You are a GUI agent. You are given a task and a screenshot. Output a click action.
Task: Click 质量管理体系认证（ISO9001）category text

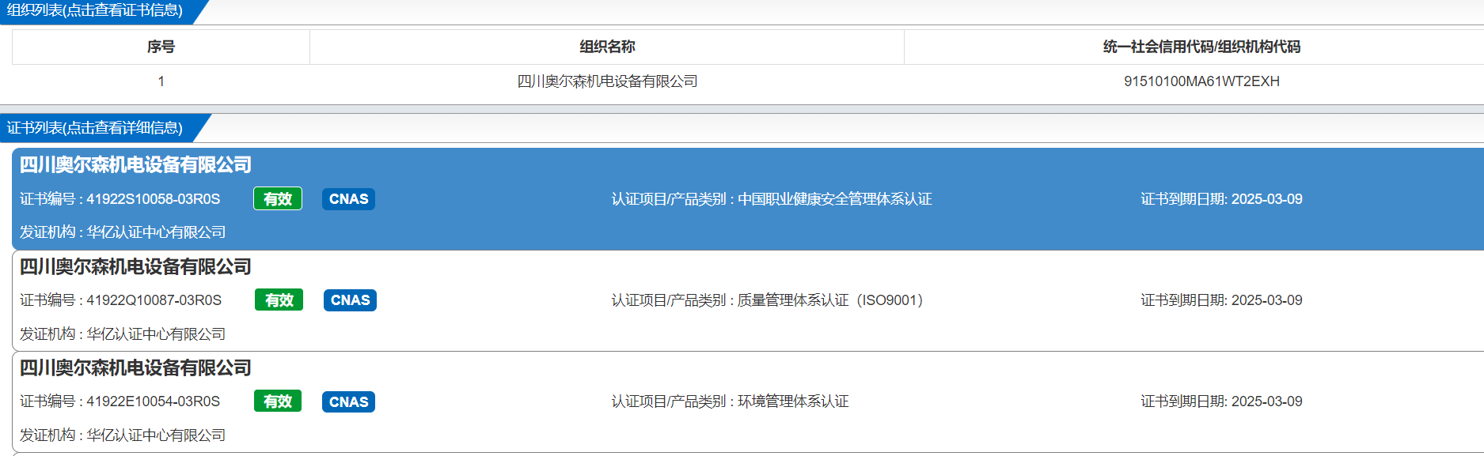coord(830,300)
